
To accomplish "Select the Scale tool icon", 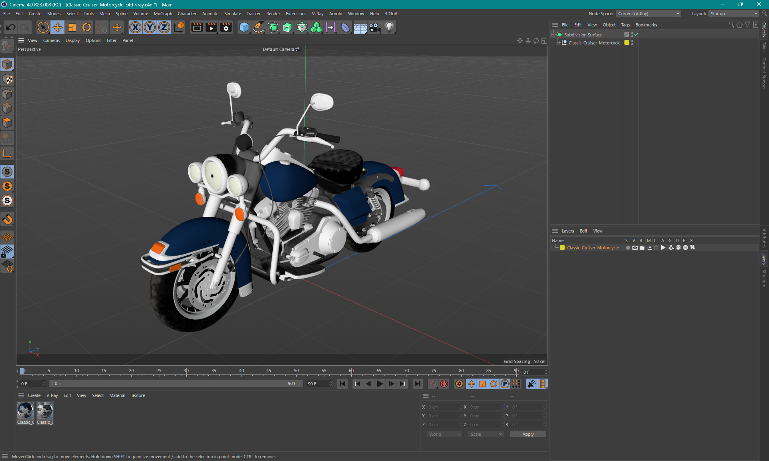I will click(x=72, y=27).
